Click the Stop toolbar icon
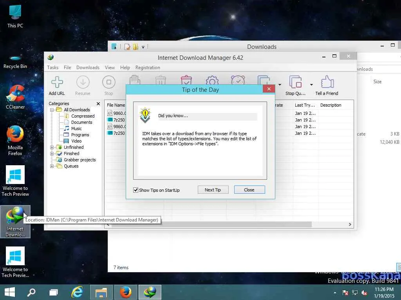Image resolution: width=401 pixels, height=300 pixels. pos(109,86)
